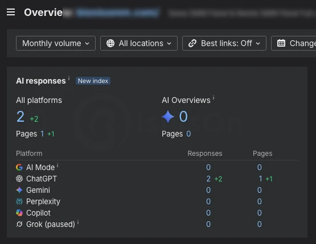Click the Google AI Mode platform icon
The image size is (316, 244).
(x=19, y=167)
